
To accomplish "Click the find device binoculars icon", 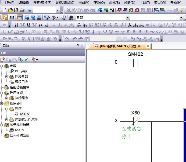I will 71,18.
